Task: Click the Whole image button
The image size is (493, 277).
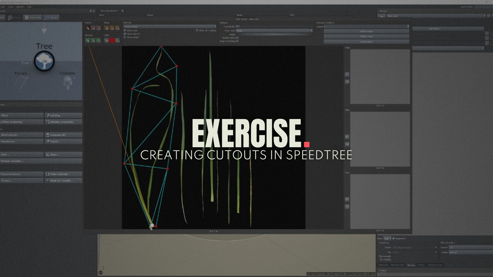Action: 366,31
